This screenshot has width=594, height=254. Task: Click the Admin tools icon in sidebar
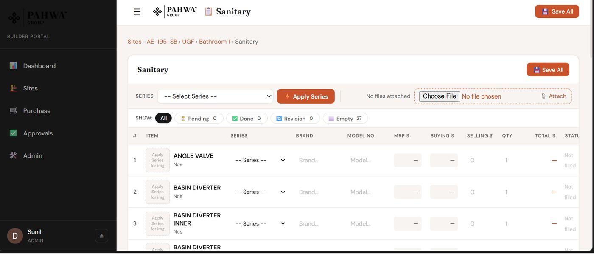[x=13, y=156]
